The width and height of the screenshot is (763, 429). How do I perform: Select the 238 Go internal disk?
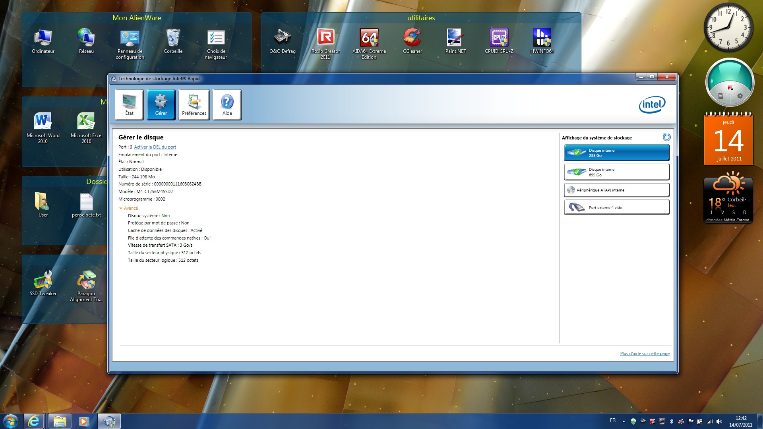coord(616,153)
